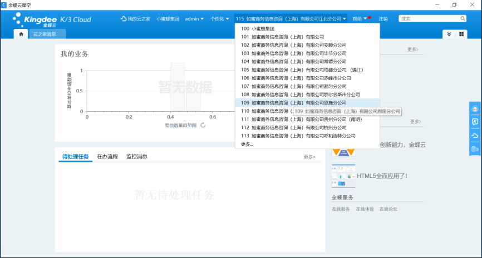The height and width of the screenshot is (258, 482).
Task: Open 我的云之家 from the header
Action: pyautogui.click(x=135, y=19)
